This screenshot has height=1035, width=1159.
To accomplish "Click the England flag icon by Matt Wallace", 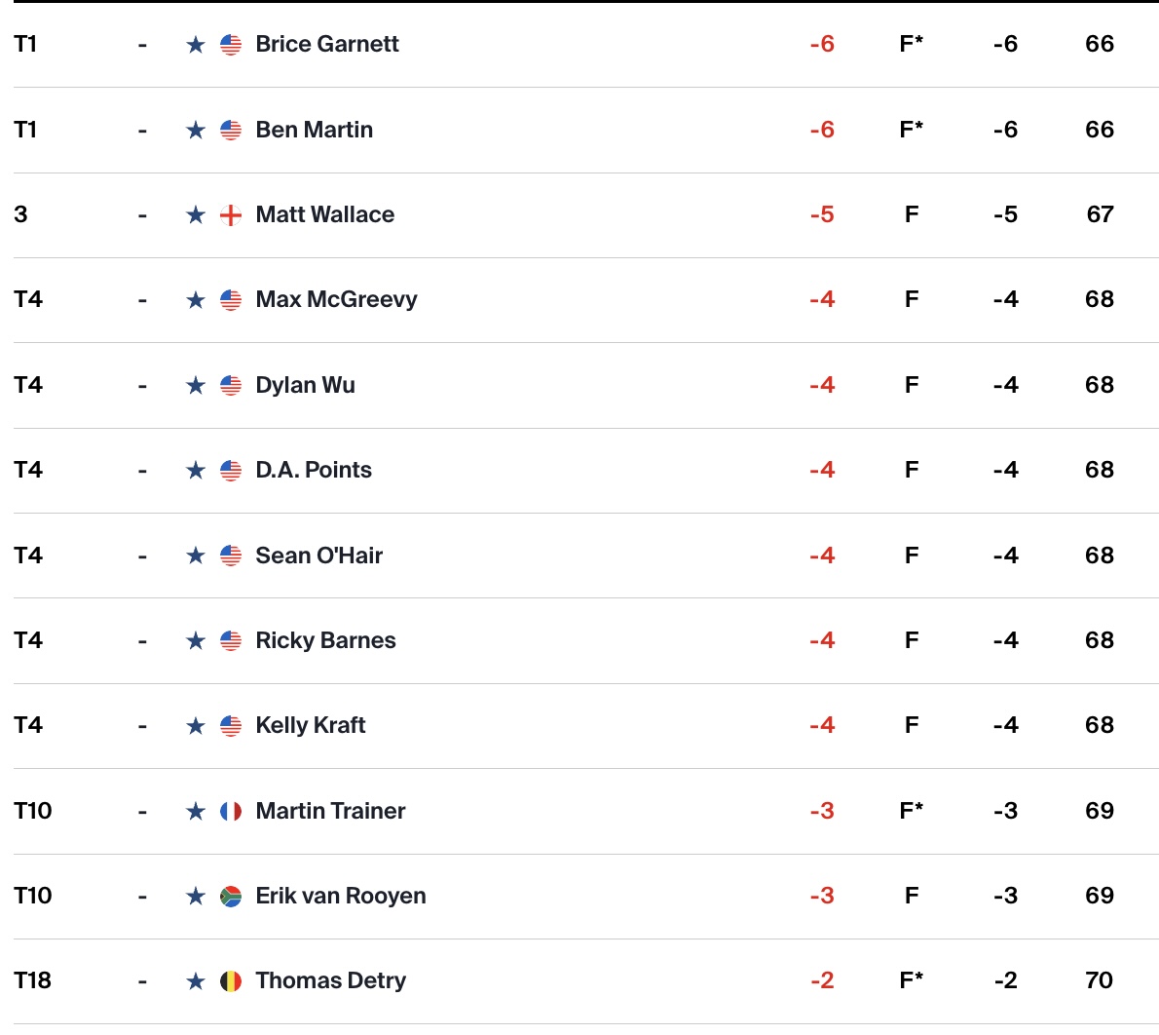I will tap(231, 215).
